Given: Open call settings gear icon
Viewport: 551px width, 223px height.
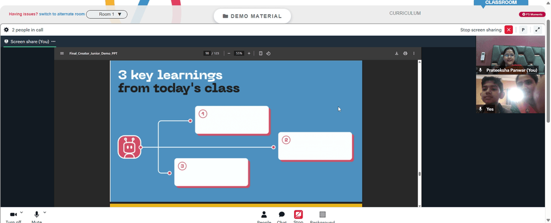Looking at the screenshot, I should click(x=6, y=30).
